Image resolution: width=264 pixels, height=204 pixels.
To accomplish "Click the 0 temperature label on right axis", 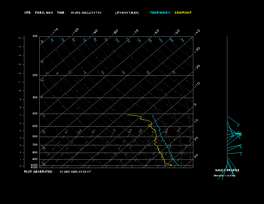I will click(x=195, y=105).
